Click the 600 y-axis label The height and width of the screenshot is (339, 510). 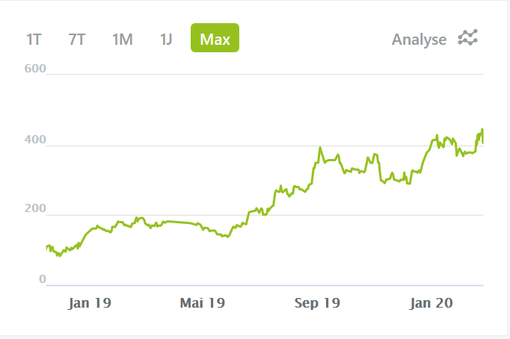tap(36, 69)
